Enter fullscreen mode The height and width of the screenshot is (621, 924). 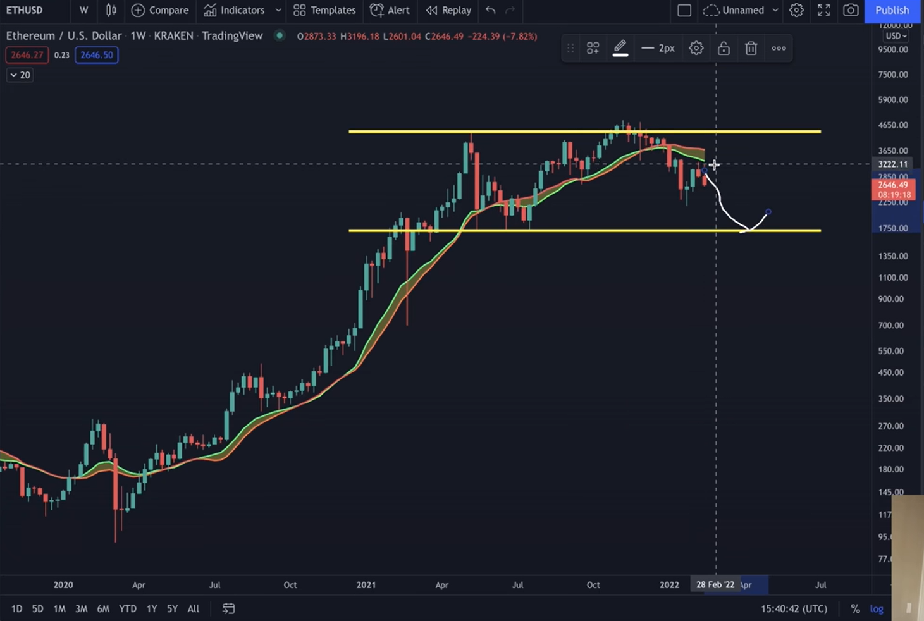823,10
